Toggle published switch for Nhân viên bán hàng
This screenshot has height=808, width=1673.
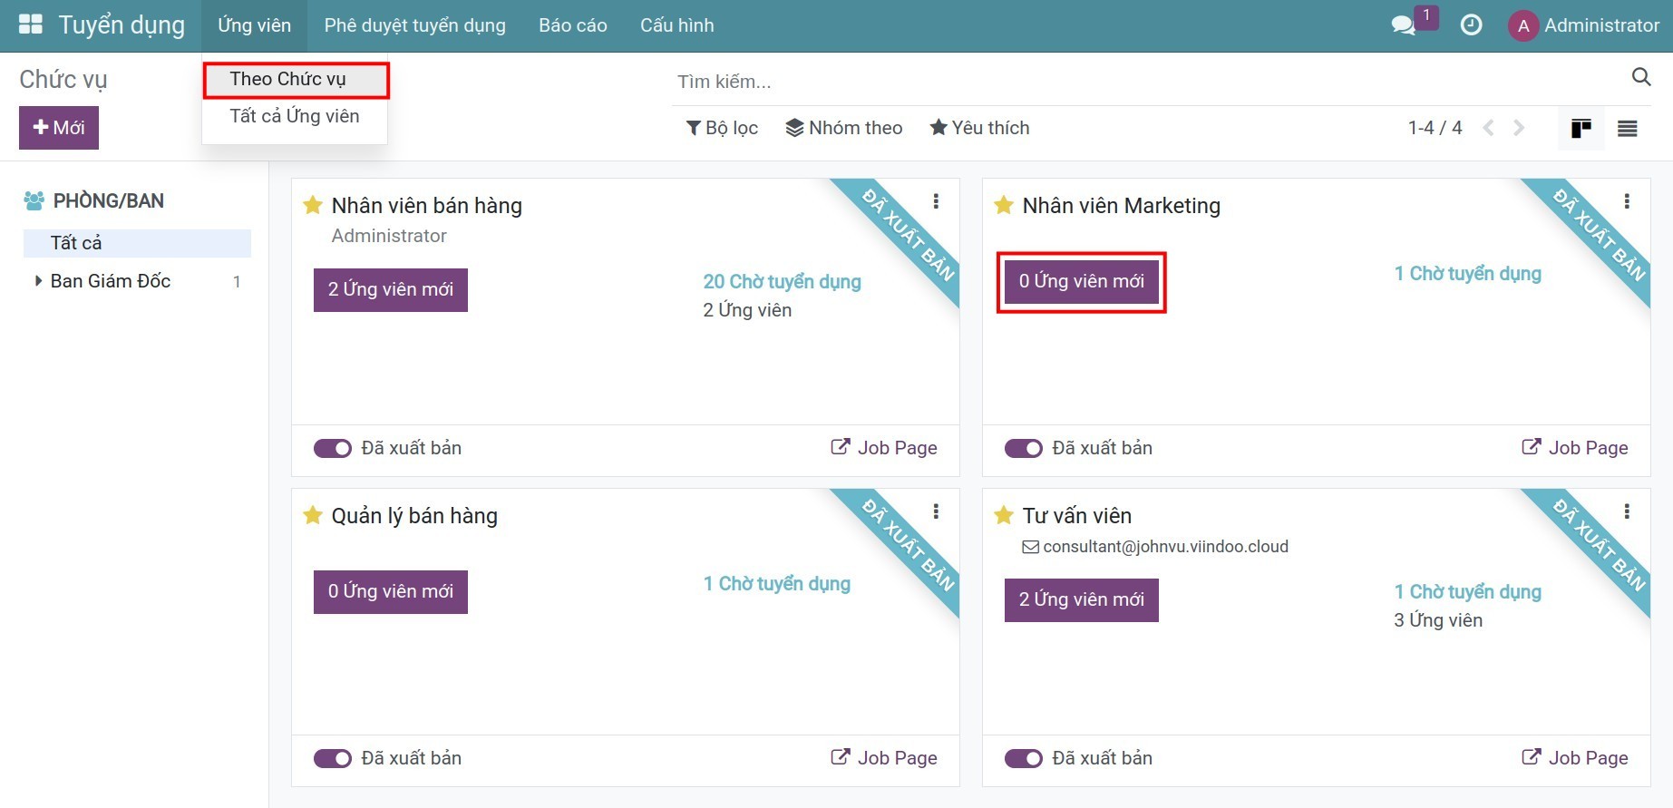pyautogui.click(x=333, y=448)
